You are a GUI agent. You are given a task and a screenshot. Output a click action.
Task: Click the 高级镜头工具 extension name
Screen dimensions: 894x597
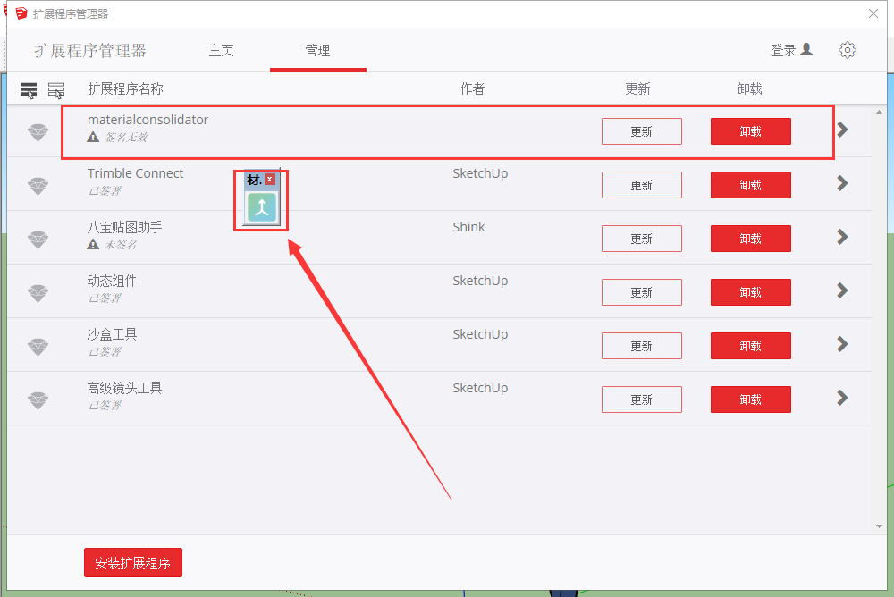click(x=124, y=388)
